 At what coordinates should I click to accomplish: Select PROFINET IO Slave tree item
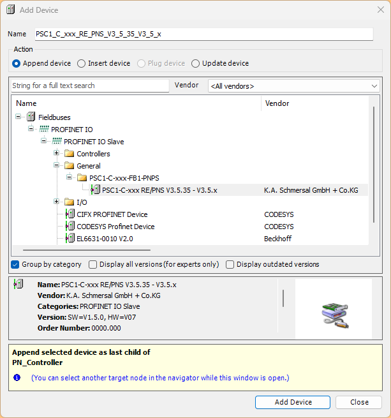[94, 142]
